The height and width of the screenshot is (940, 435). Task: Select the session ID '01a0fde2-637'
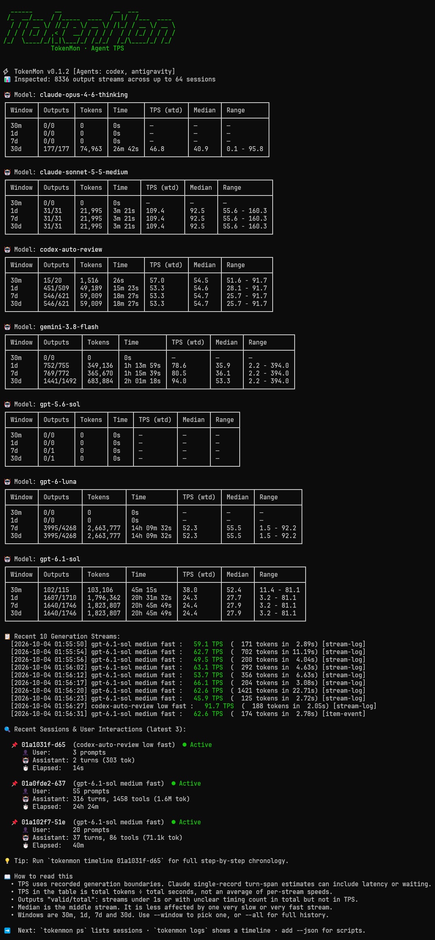tap(44, 784)
